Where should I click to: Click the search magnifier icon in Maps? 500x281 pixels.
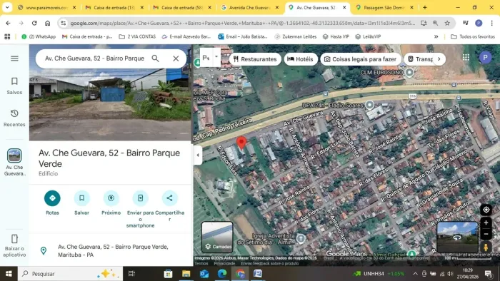point(155,58)
